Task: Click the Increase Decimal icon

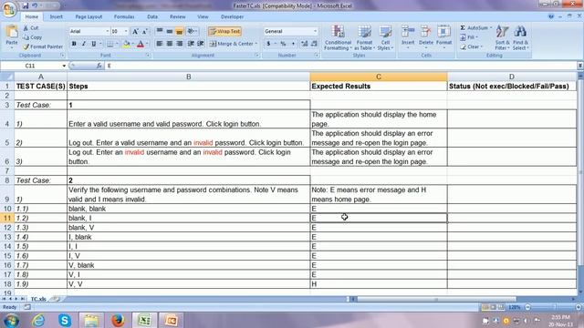Action: [x=304, y=44]
